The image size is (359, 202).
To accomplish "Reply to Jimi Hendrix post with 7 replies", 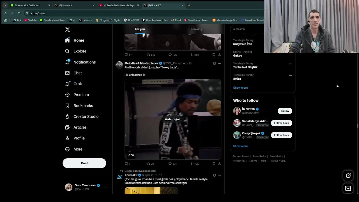I will (126, 164).
